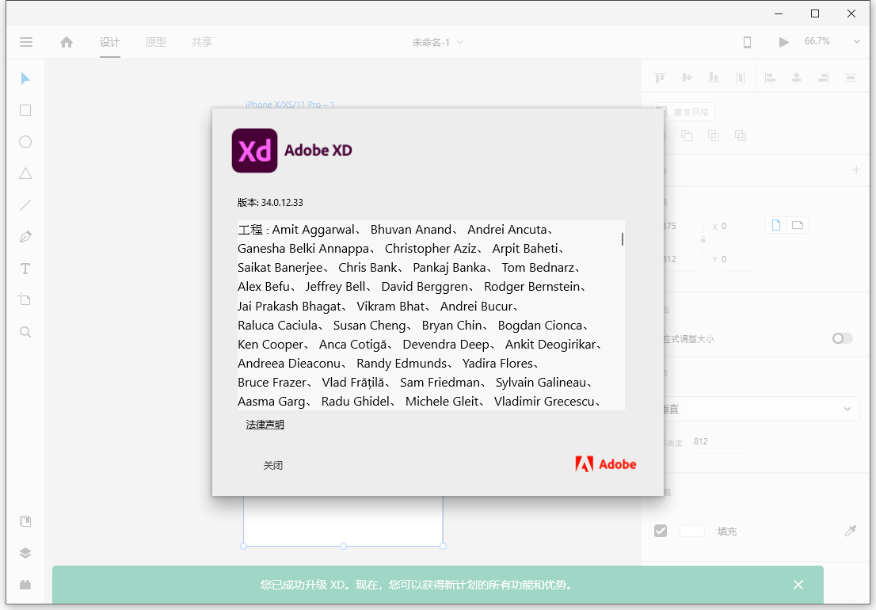The image size is (876, 610).
Task: Switch to the 共享 tab
Action: 202,42
